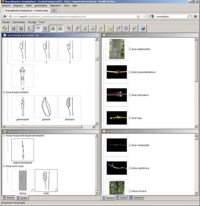Open the Geschiedenis menu
The image size is (200, 206).
point(41,6)
